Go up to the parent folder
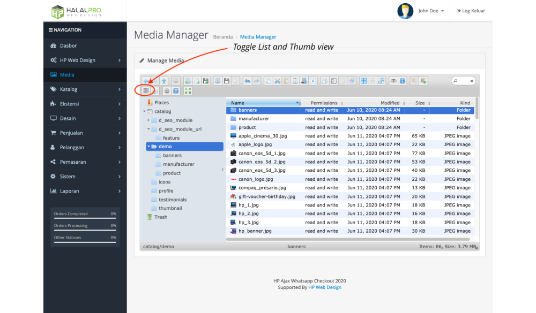 point(164,81)
